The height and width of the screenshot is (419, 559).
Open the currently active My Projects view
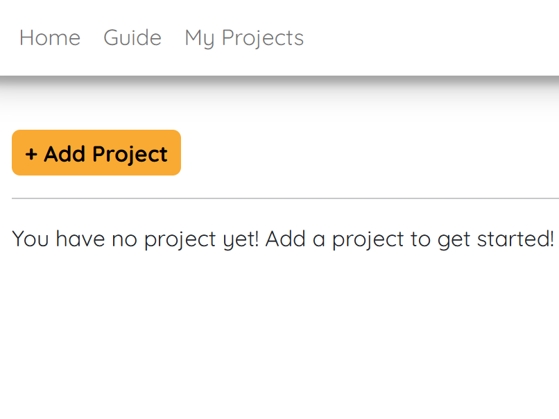click(243, 38)
